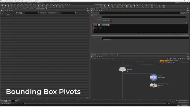Viewport: 190px width, 107px height.
Task: Open the parameter search icon
Action: pos(185,13)
